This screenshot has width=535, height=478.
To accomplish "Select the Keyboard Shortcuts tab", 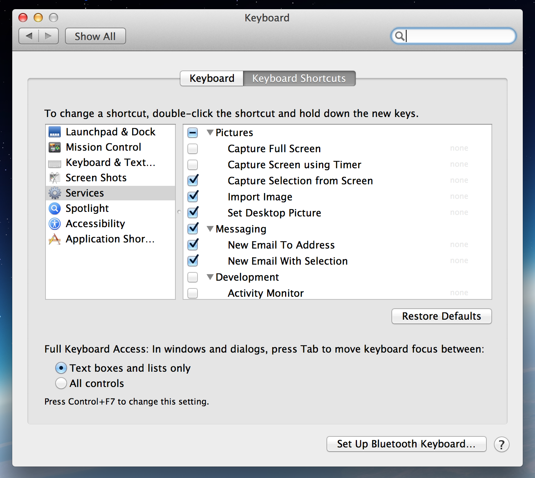I will 299,78.
